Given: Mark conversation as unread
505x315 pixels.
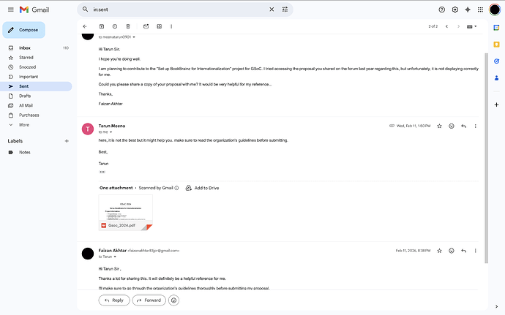Looking at the screenshot, I should point(146,26).
